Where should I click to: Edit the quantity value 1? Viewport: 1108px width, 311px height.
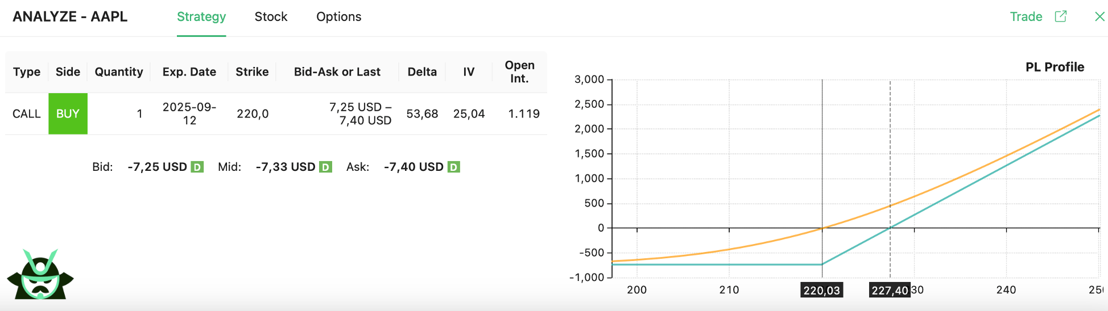click(x=139, y=114)
